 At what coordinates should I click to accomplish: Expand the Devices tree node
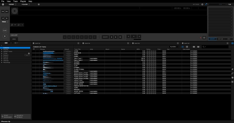click(2, 59)
